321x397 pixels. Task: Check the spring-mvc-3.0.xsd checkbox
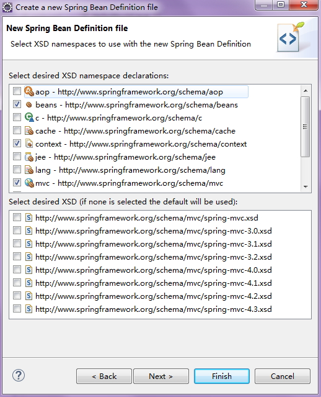tap(17, 230)
